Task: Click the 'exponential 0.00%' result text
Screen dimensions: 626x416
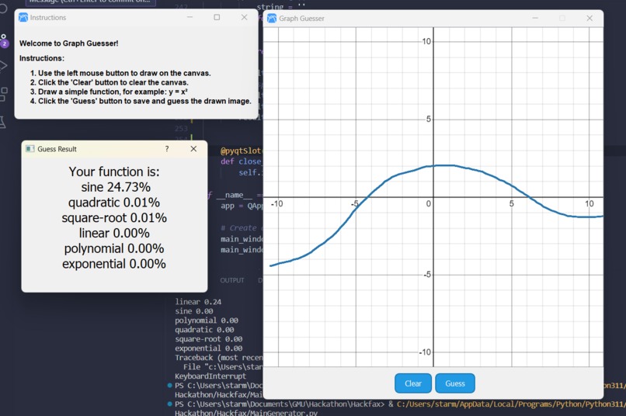Action: (114, 264)
